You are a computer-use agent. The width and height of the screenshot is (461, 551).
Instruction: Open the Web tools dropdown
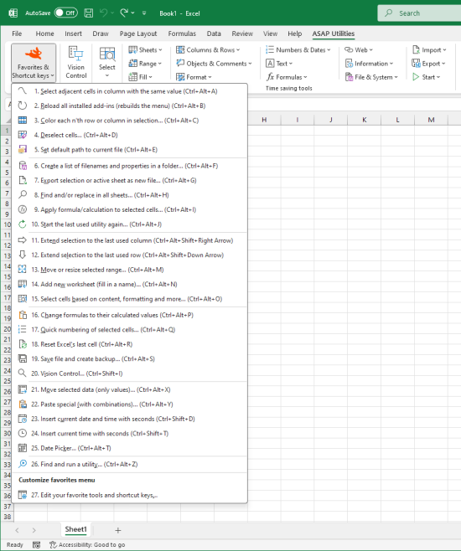[x=359, y=50]
